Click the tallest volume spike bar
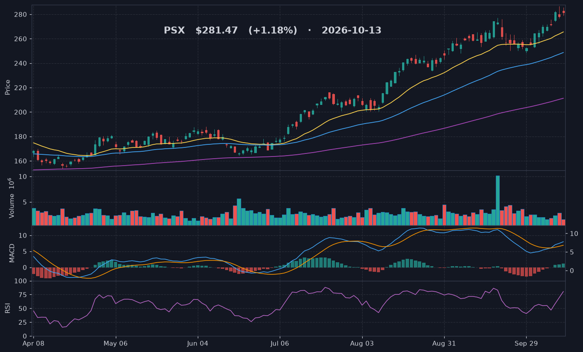The width and height of the screenshot is (583, 352). (498, 200)
